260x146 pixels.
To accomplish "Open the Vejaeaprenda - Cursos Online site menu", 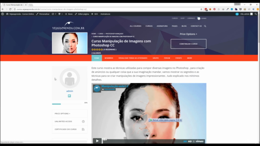I will [x=20, y=14].
